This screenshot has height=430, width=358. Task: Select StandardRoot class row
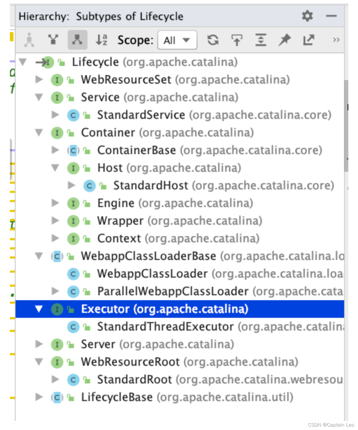pos(180,379)
